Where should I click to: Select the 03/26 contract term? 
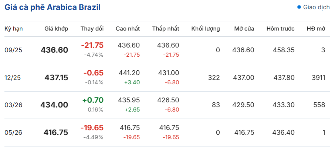coord(13,105)
